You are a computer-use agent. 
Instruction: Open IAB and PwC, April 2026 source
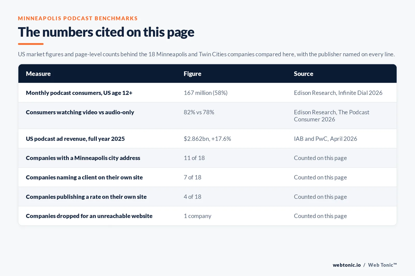326,139
